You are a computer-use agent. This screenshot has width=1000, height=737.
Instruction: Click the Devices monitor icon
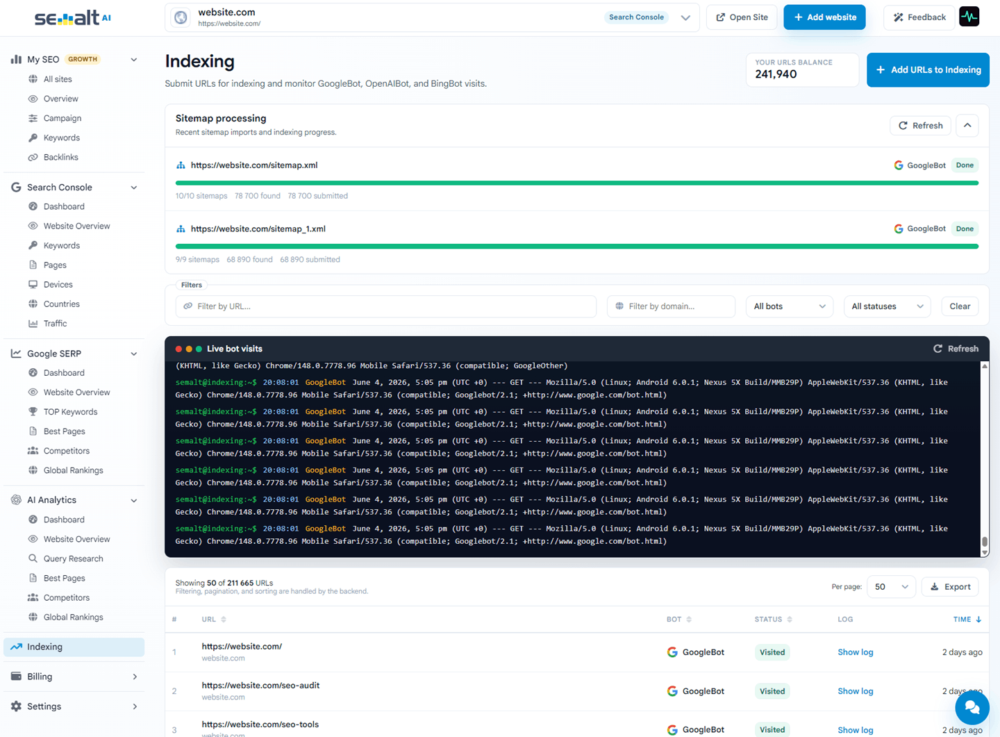33,284
